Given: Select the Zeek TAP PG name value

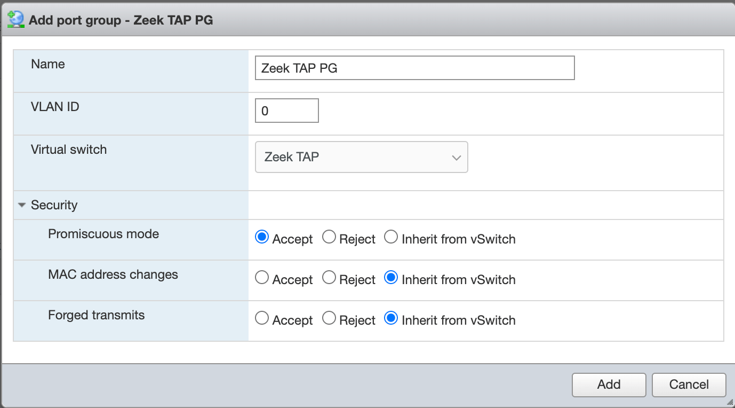Looking at the screenshot, I should (299, 68).
